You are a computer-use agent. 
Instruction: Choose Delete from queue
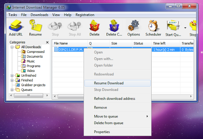click(x=118, y=123)
